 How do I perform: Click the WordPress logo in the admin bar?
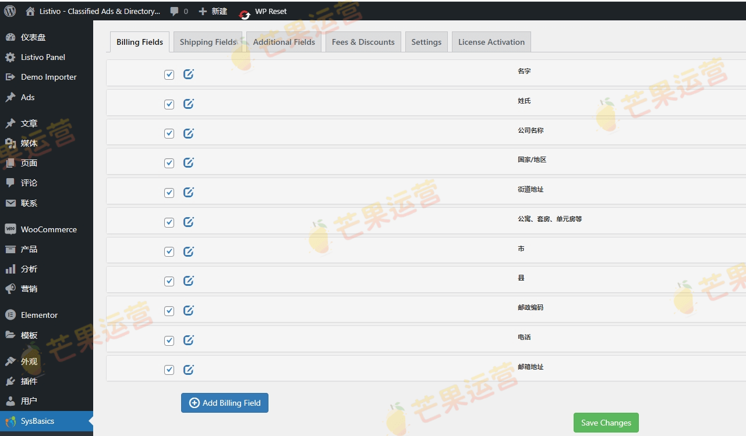click(9, 10)
